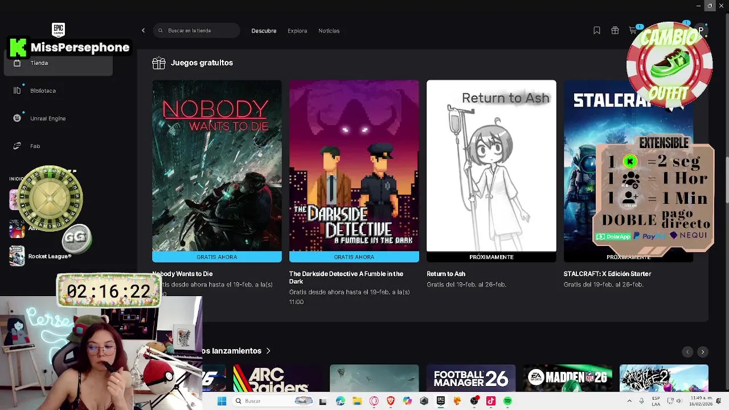The height and width of the screenshot is (410, 729).
Task: Open Return to Ash cover art
Action: click(492, 166)
